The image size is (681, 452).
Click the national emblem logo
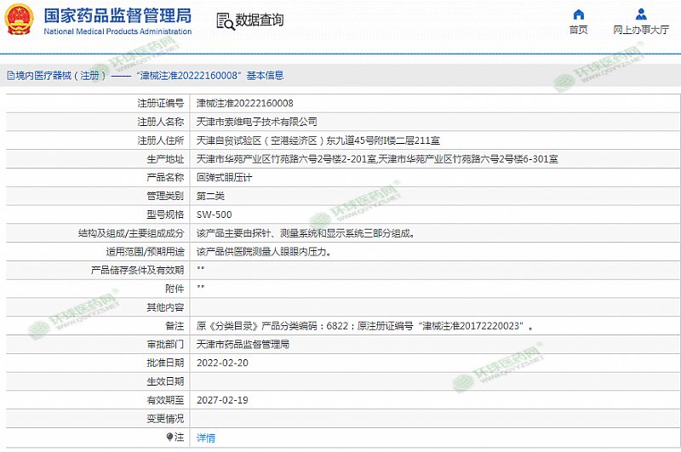click(x=20, y=20)
